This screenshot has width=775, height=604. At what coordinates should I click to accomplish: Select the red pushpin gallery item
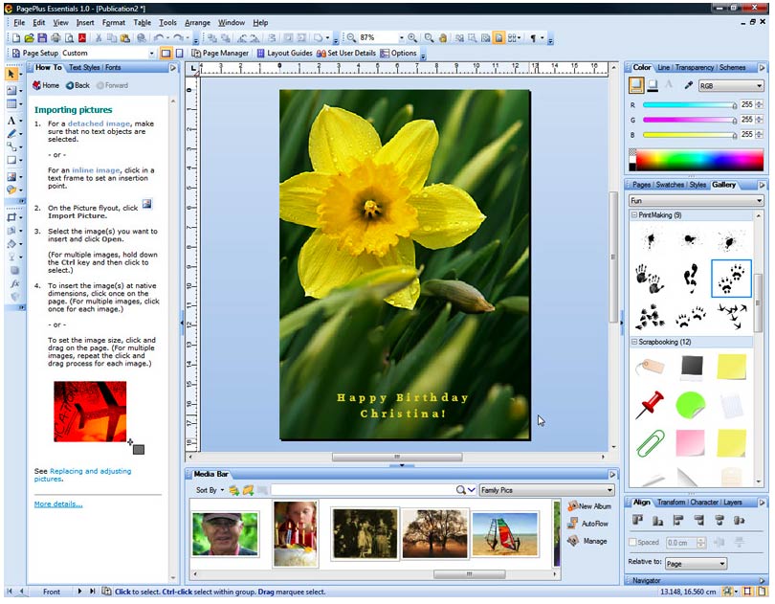tap(650, 405)
